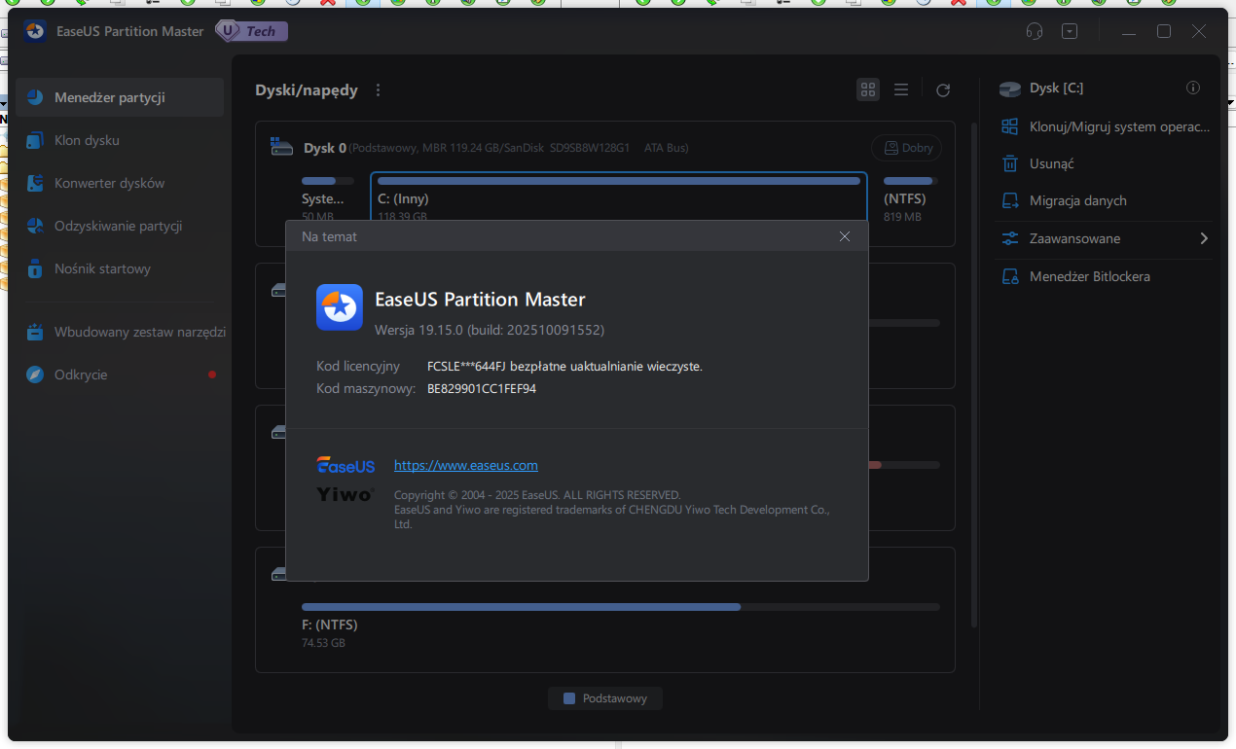This screenshot has height=749, width=1236.
Task: Open the https://www.easeus.com link
Action: point(466,465)
